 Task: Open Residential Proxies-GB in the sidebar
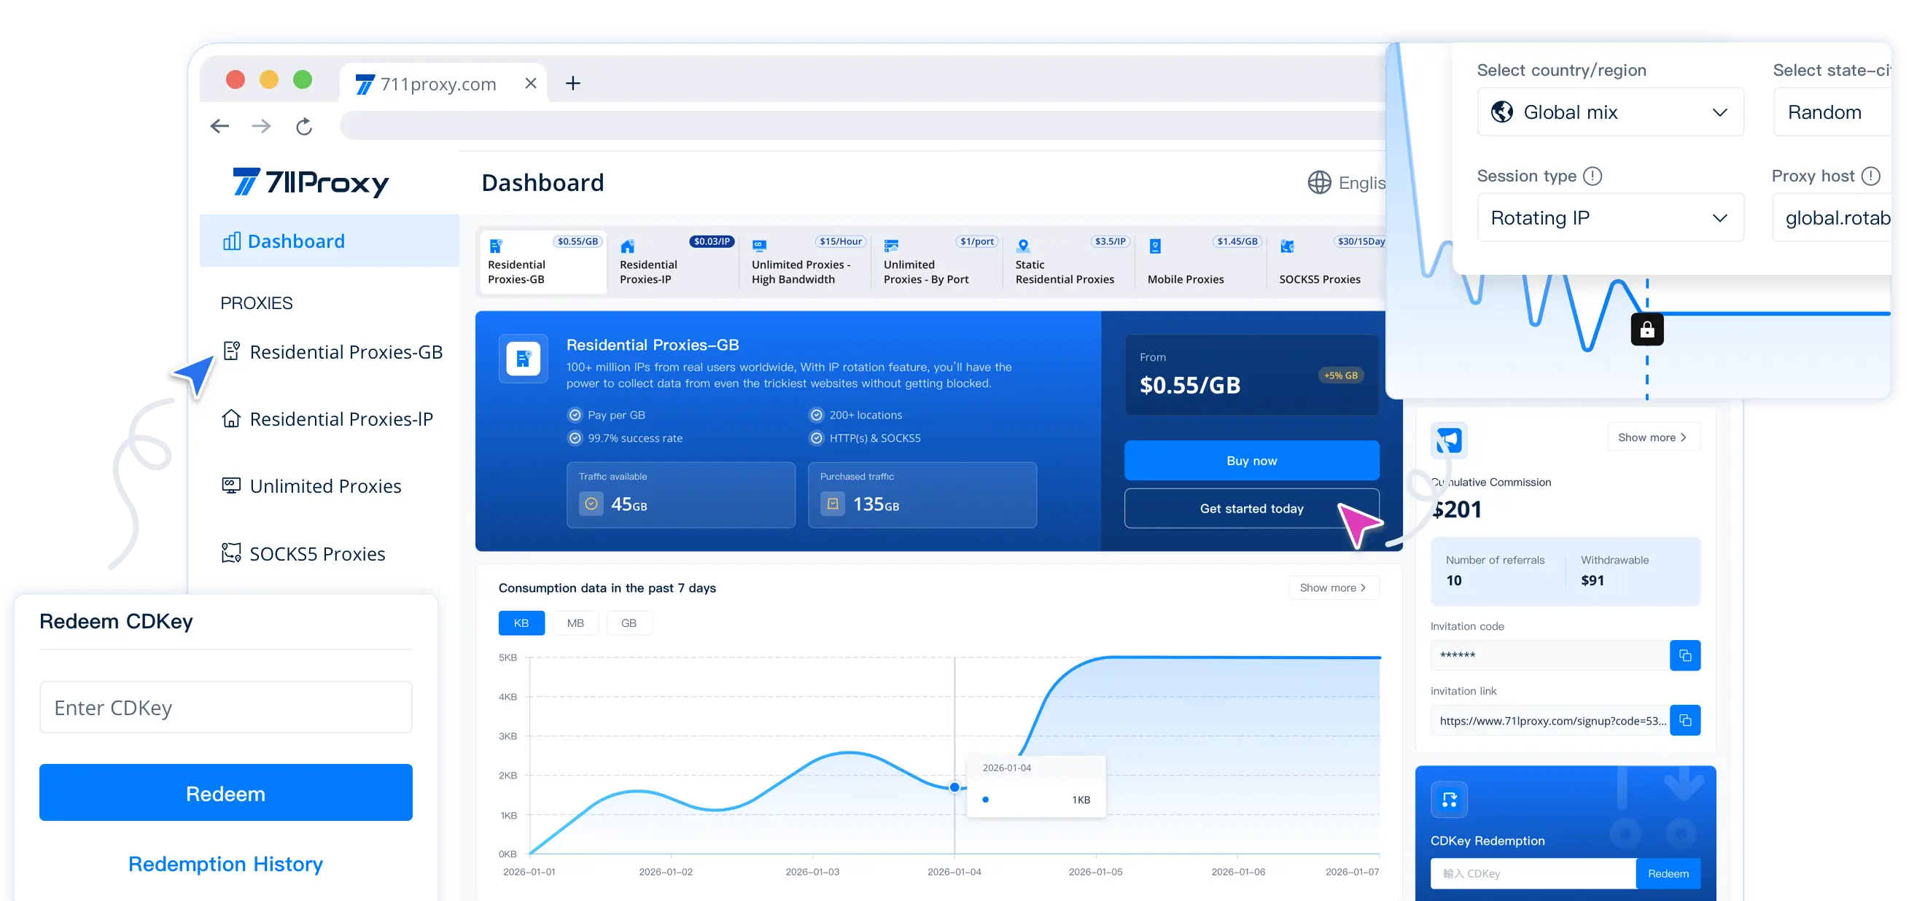[332, 352]
